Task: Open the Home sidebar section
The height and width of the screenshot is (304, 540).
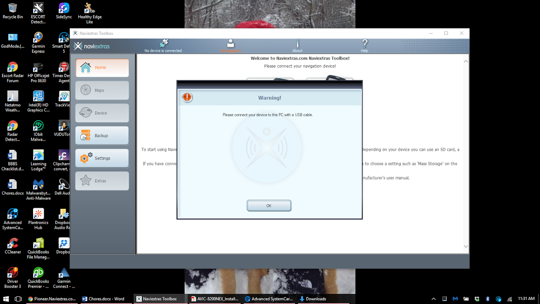Action: [102, 68]
